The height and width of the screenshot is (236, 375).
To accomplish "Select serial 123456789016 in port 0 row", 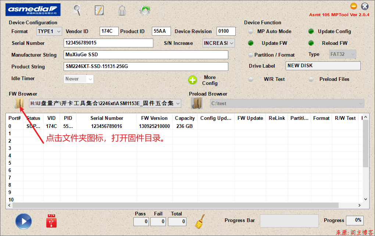I will pyautogui.click(x=107, y=126).
